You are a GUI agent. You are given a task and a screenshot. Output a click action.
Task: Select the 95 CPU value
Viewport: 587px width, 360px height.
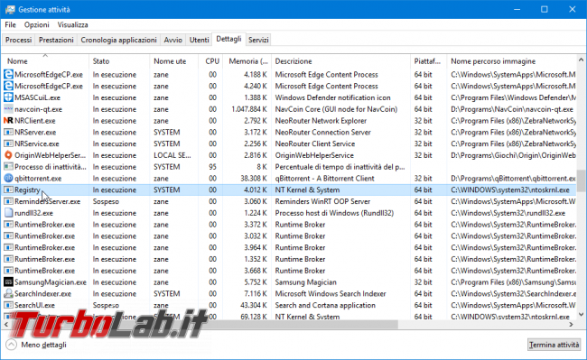pyautogui.click(x=212, y=167)
